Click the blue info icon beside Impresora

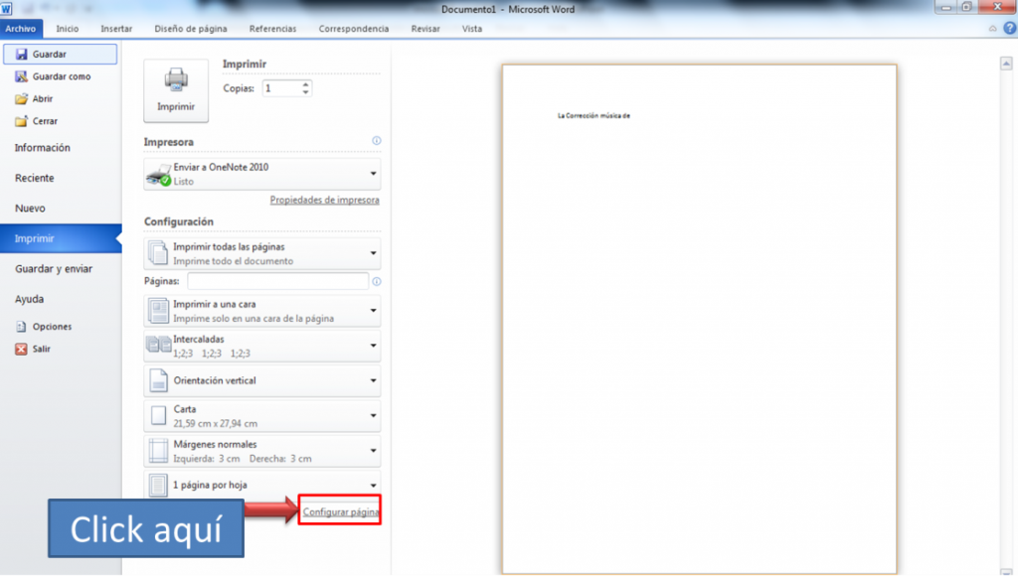pyautogui.click(x=377, y=141)
